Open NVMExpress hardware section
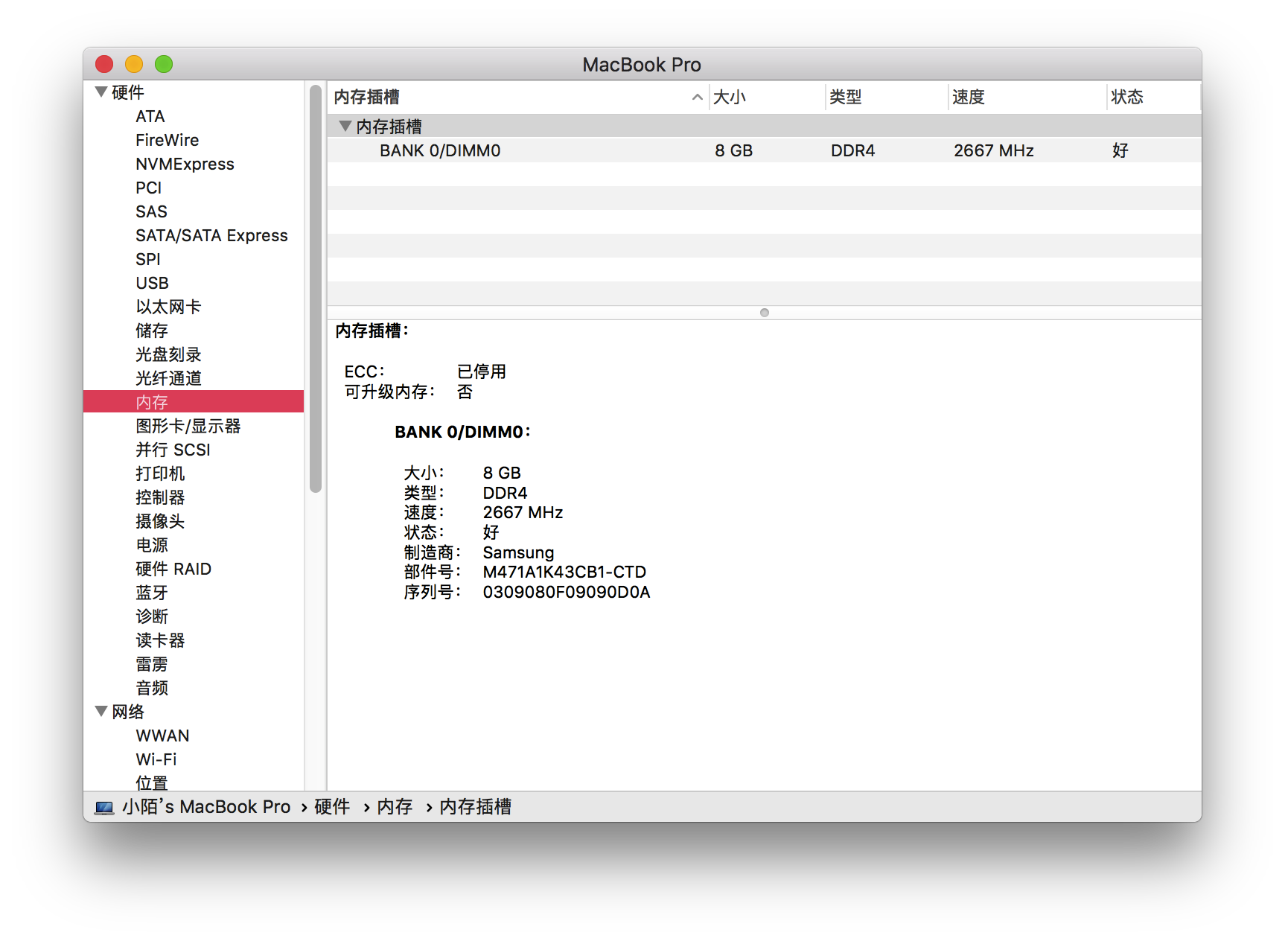This screenshot has height=941, width=1285. 185,164
